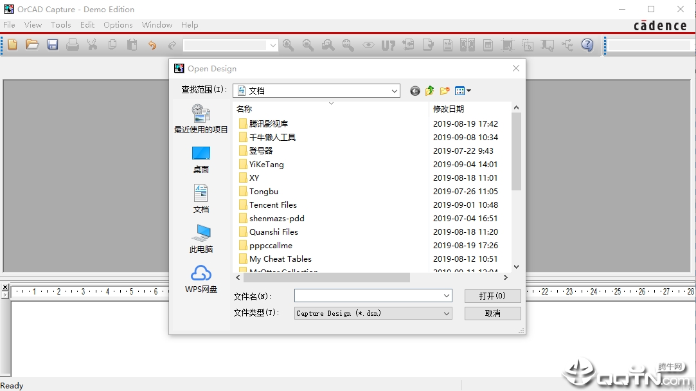The height and width of the screenshot is (391, 696).
Task: Select the Tongbu folder
Action: (x=259, y=192)
